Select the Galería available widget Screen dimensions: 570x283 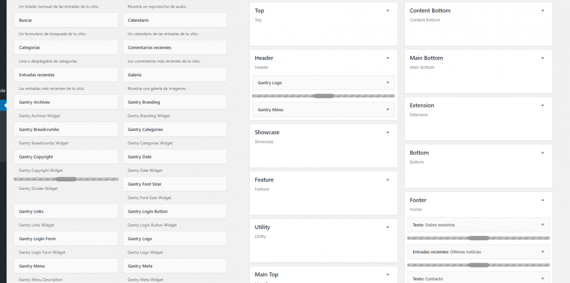pyautogui.click(x=175, y=75)
